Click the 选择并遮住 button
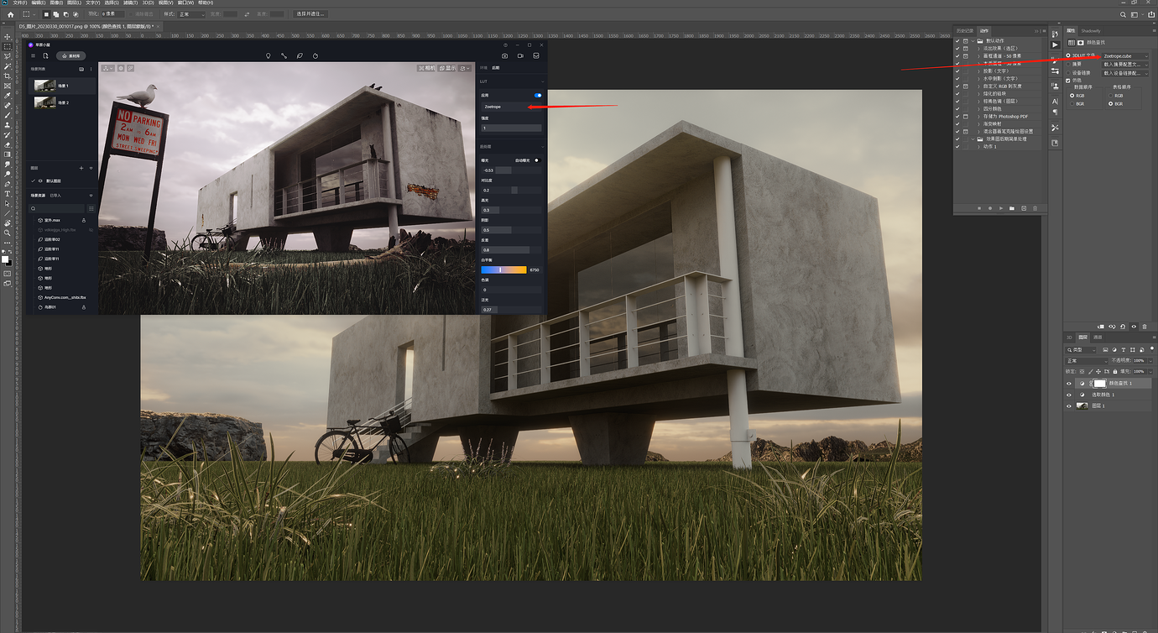This screenshot has width=1158, height=633. (x=310, y=14)
